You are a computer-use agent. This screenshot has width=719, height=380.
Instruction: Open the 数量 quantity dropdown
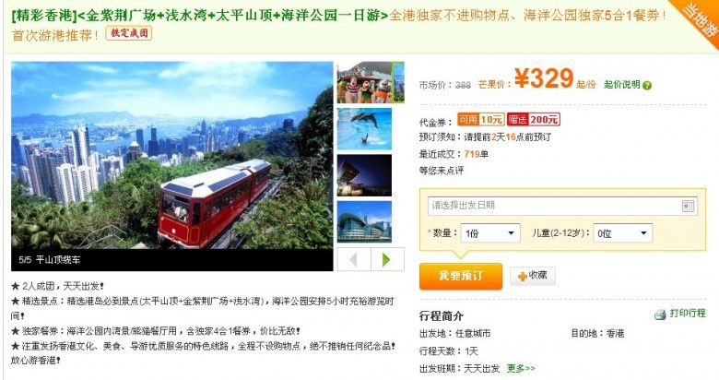click(x=490, y=233)
